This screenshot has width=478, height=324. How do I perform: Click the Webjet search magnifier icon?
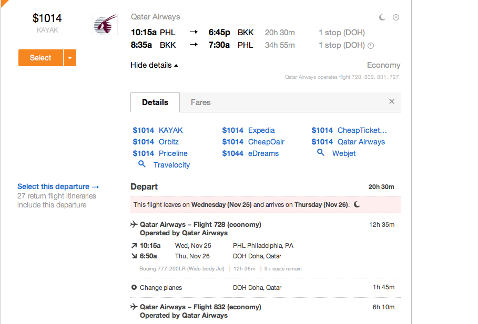(x=320, y=153)
